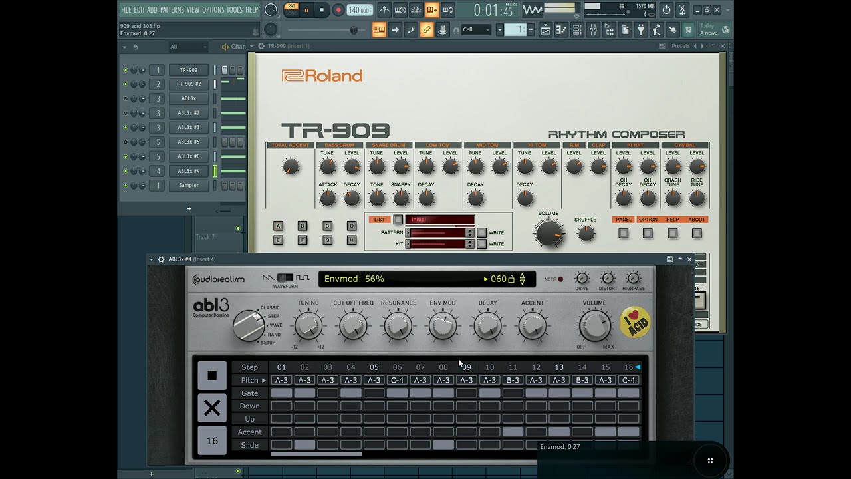Open the All channel filter dropdown
The image size is (851, 479).
pyautogui.click(x=188, y=47)
